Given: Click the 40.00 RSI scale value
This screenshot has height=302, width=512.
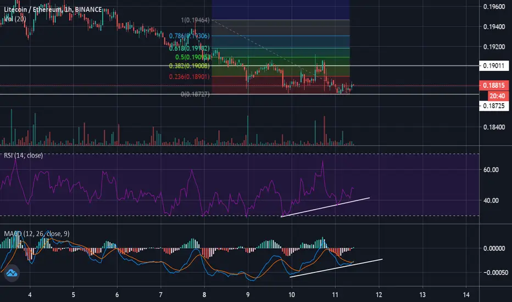Looking at the screenshot, I should click(x=491, y=200).
